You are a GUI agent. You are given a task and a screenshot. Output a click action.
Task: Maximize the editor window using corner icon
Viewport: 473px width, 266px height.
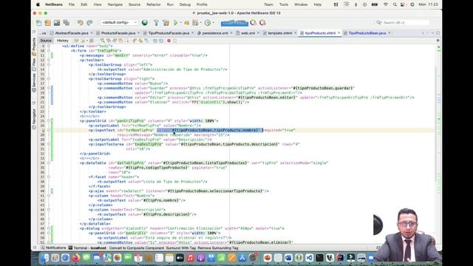pyautogui.click(x=438, y=33)
